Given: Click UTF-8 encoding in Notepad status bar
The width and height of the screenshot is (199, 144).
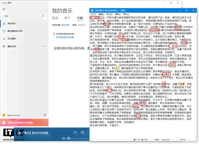Looking at the screenshot, I should pos(182,140).
